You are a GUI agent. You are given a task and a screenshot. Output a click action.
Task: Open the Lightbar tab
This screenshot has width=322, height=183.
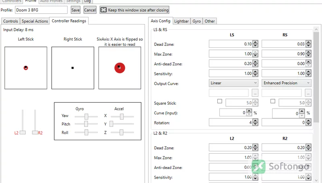tap(182, 21)
